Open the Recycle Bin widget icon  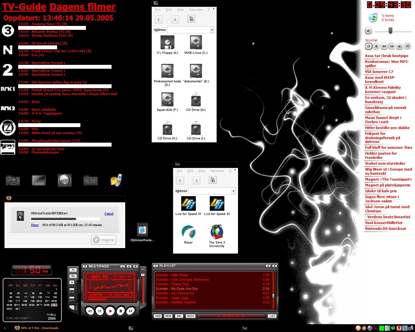373,18
